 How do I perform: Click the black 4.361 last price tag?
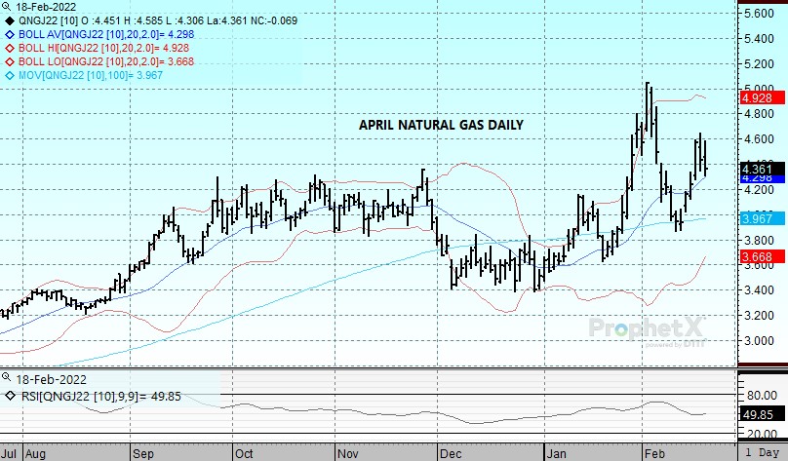tap(758, 169)
